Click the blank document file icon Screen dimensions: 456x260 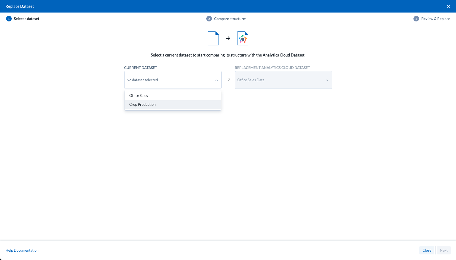pos(213,38)
